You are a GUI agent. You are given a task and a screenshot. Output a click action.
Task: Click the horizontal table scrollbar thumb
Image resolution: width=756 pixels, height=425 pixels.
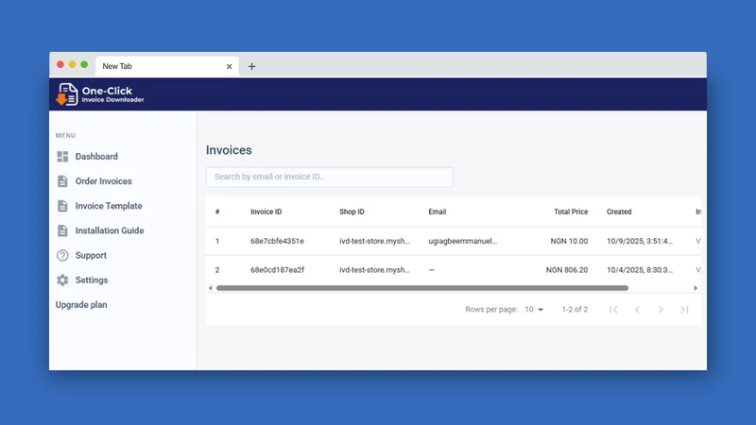[422, 288]
